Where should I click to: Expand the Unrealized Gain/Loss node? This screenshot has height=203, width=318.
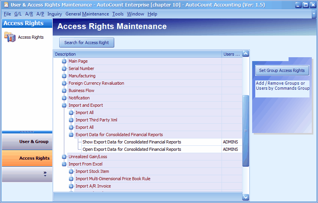64,157
